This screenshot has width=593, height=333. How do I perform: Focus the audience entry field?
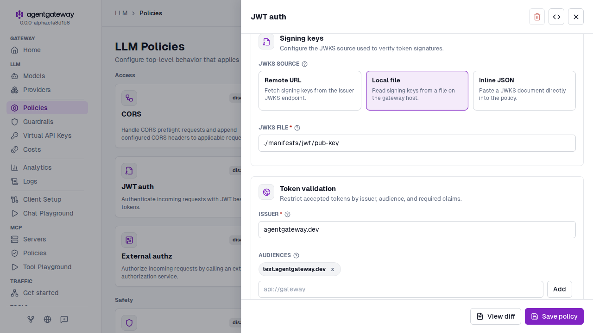(x=401, y=289)
